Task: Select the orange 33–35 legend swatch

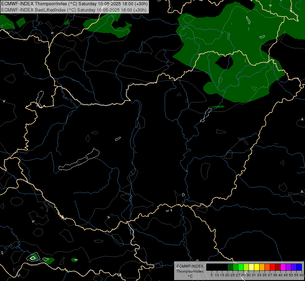Action: 262,267
